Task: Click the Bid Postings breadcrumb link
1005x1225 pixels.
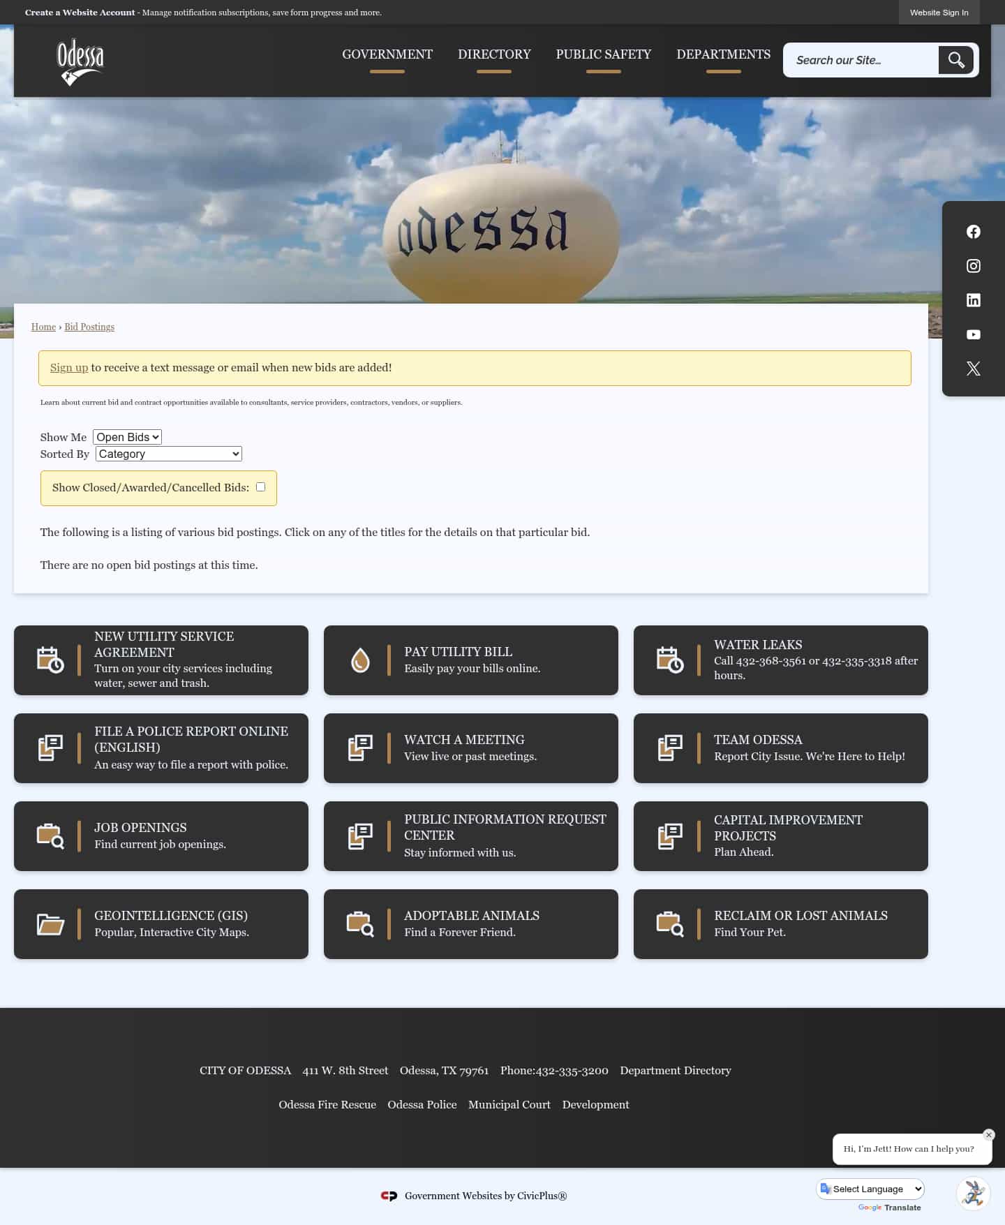Action: [x=89, y=327]
